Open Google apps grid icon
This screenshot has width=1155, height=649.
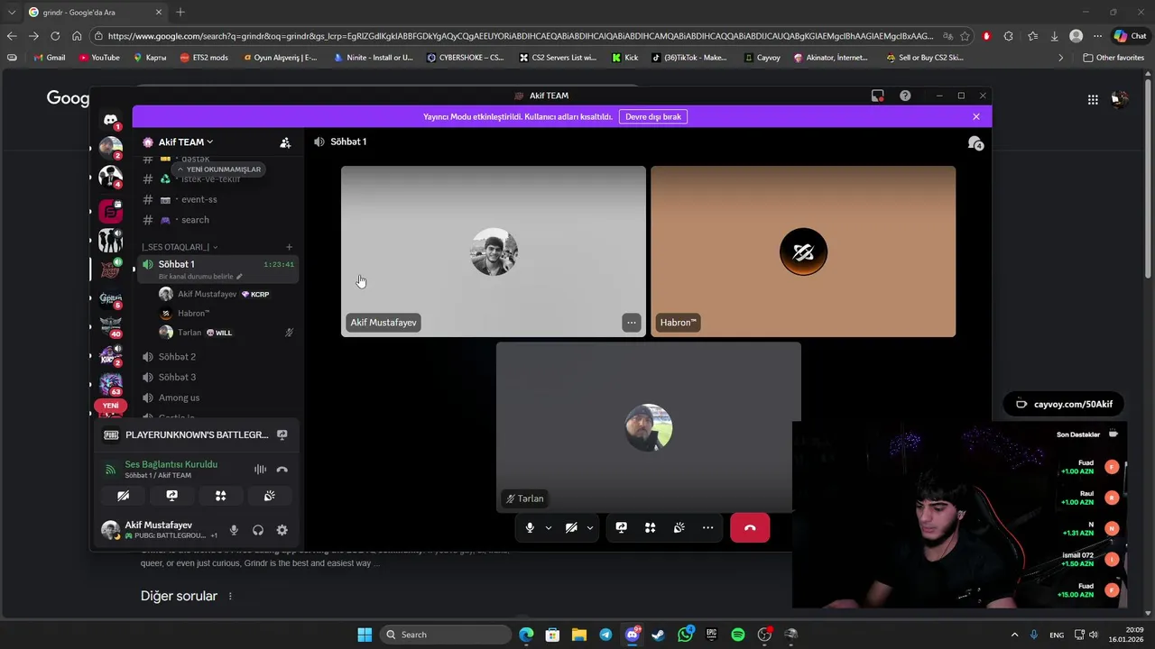click(x=1093, y=100)
